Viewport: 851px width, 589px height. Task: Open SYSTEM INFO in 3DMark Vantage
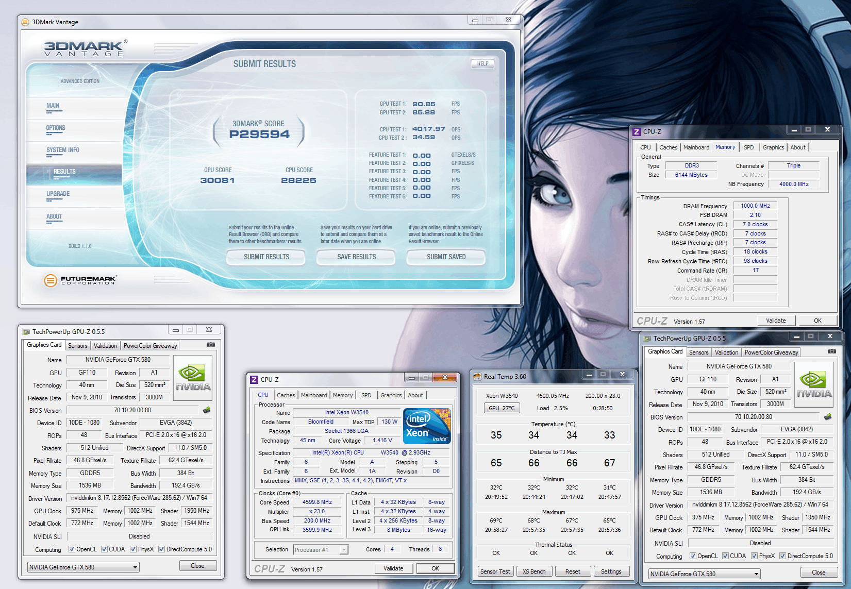(63, 150)
